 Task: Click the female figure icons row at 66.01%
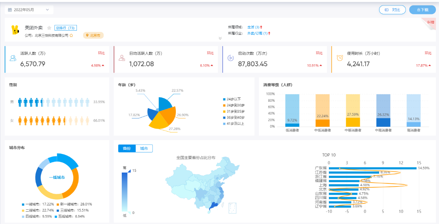pos(53,121)
